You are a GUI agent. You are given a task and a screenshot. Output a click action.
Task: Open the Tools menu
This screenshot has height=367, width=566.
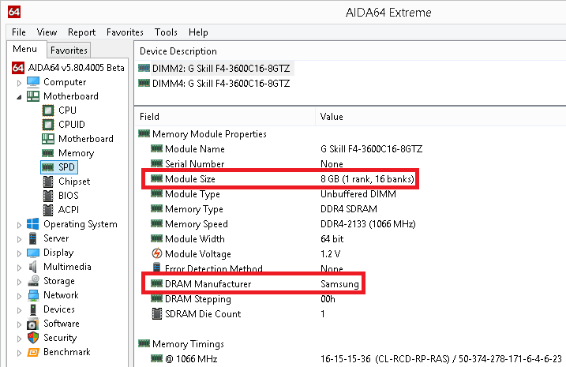coord(166,32)
